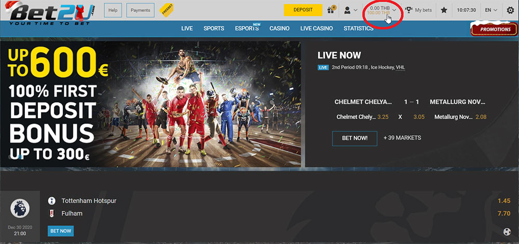
Task: Click the Bet2U logo
Action: point(50,13)
